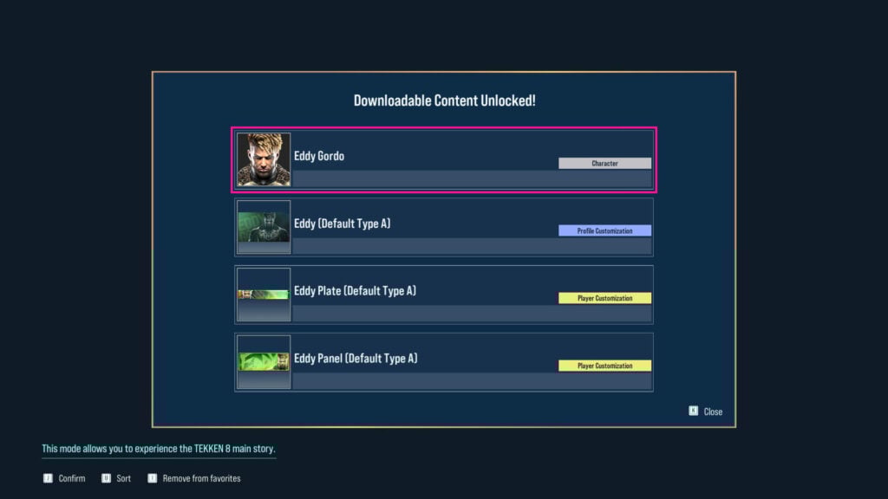Click the Eddy Panel thumbnail image
This screenshot has height=499, width=888.
coord(264,362)
